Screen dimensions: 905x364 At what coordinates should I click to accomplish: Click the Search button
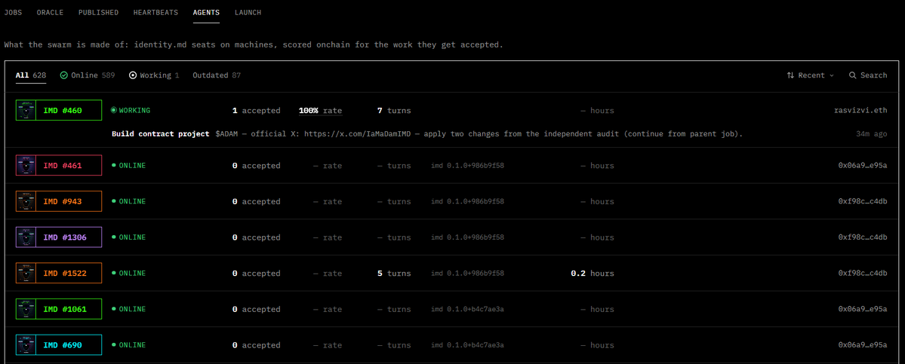click(x=868, y=75)
